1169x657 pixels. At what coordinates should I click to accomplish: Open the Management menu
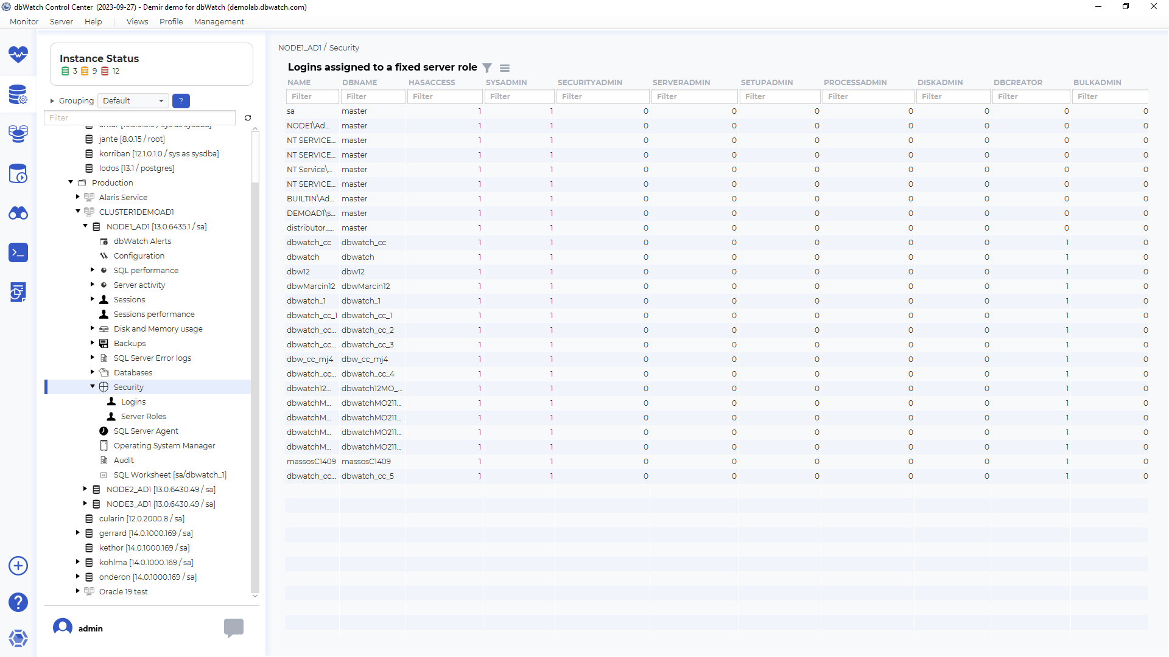[219, 22]
